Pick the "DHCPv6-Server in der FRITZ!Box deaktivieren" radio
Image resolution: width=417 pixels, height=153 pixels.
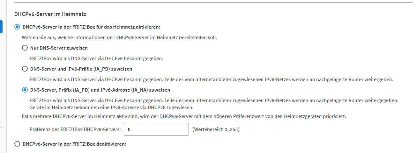pos(17,144)
